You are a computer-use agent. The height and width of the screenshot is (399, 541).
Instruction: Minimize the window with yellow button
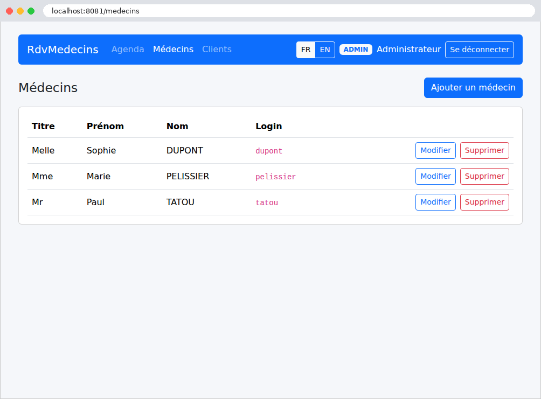click(x=20, y=11)
